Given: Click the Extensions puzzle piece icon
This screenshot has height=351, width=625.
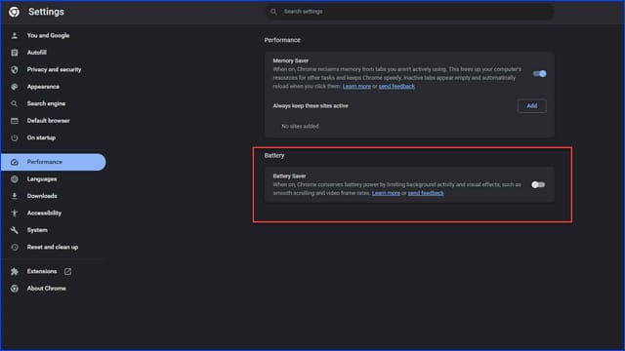Looking at the screenshot, I should coord(15,271).
